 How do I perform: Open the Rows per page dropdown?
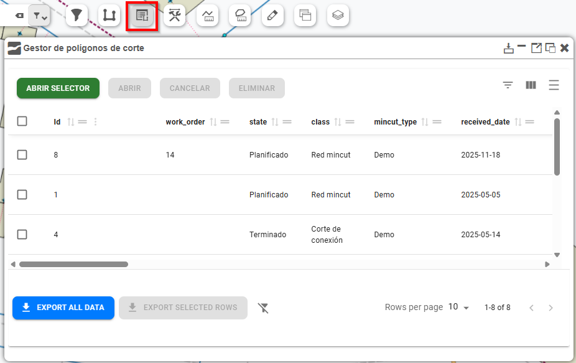pos(459,308)
